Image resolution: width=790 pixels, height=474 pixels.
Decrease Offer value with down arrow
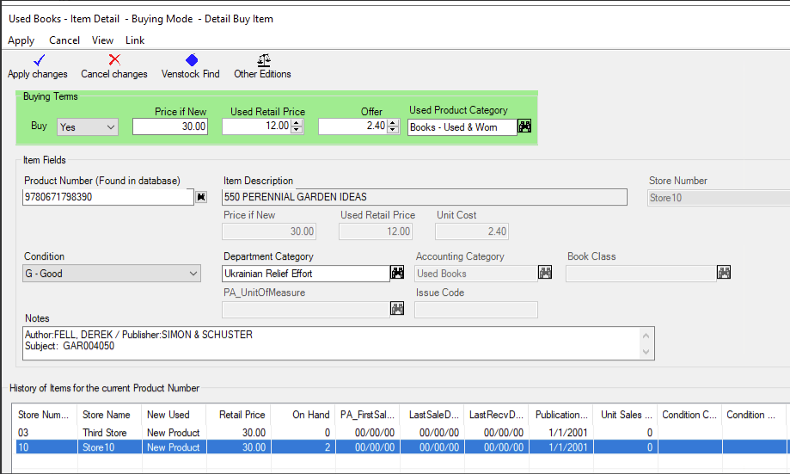coord(393,130)
